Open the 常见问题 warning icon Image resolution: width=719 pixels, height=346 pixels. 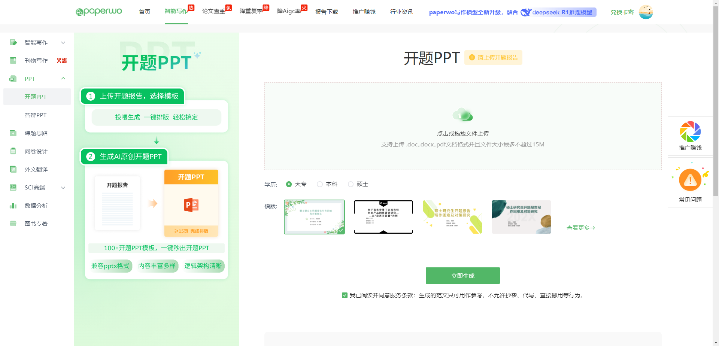click(x=690, y=180)
